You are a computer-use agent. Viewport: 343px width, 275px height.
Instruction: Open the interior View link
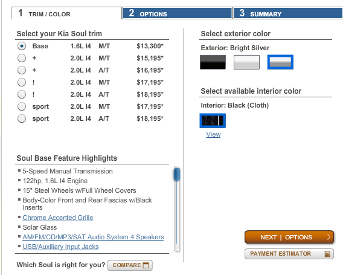[213, 134]
